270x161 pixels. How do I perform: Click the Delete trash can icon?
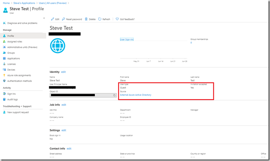pyautogui.click(x=86, y=19)
